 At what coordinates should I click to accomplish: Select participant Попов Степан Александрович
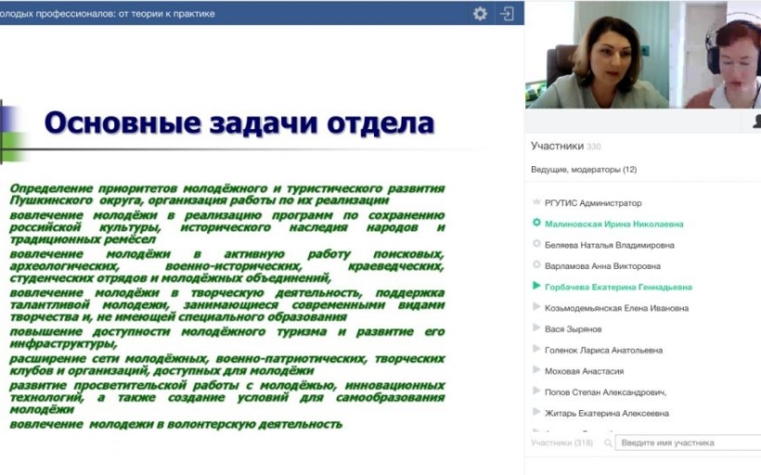pos(606,392)
